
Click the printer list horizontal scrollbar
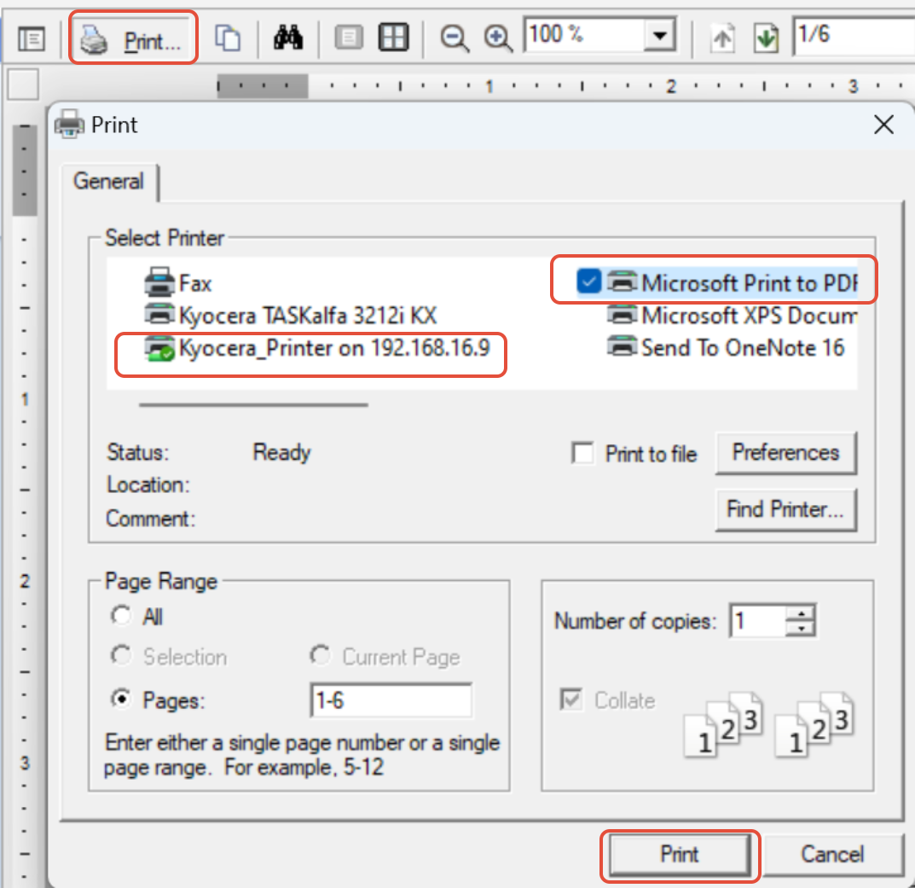(x=253, y=404)
